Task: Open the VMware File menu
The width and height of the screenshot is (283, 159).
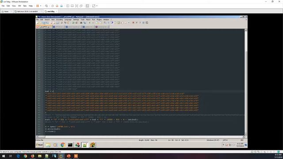Action: click(3, 6)
